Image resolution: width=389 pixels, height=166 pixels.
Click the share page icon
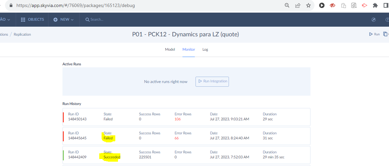(x=298, y=5)
